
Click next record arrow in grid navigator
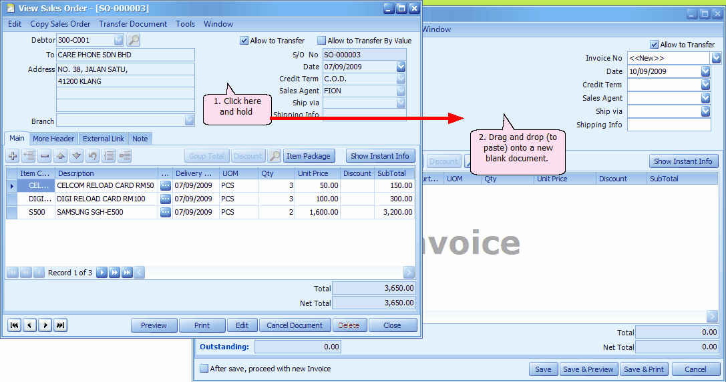point(102,273)
